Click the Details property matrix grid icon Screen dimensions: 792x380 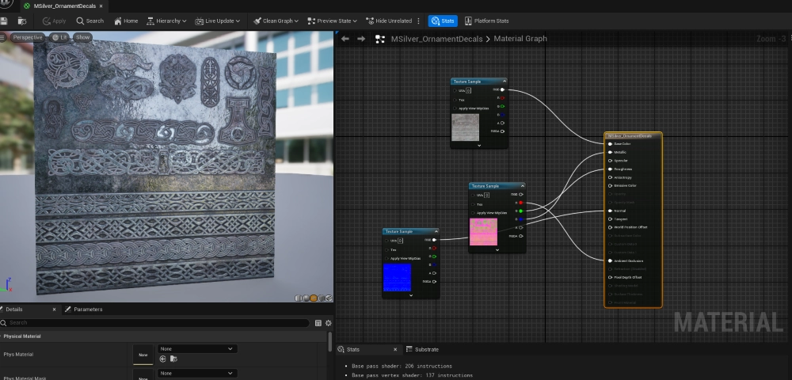click(x=318, y=323)
